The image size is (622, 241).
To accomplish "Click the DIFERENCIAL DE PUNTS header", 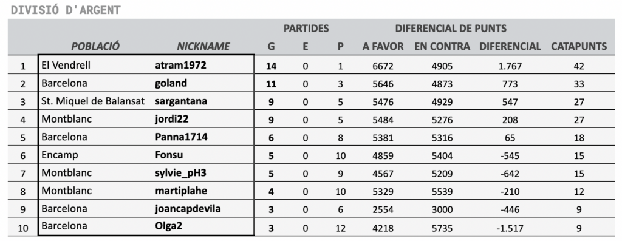I will (x=451, y=29).
